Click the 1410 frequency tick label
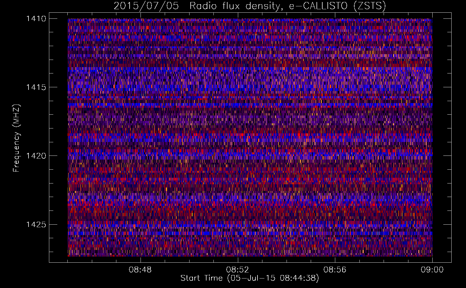Screen dimensions: 466x288 (36, 19)
